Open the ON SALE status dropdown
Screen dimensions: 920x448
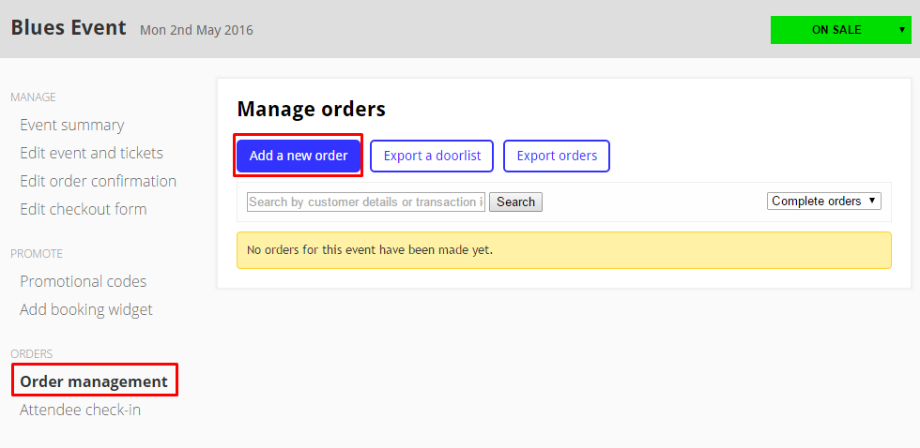pyautogui.click(x=841, y=30)
